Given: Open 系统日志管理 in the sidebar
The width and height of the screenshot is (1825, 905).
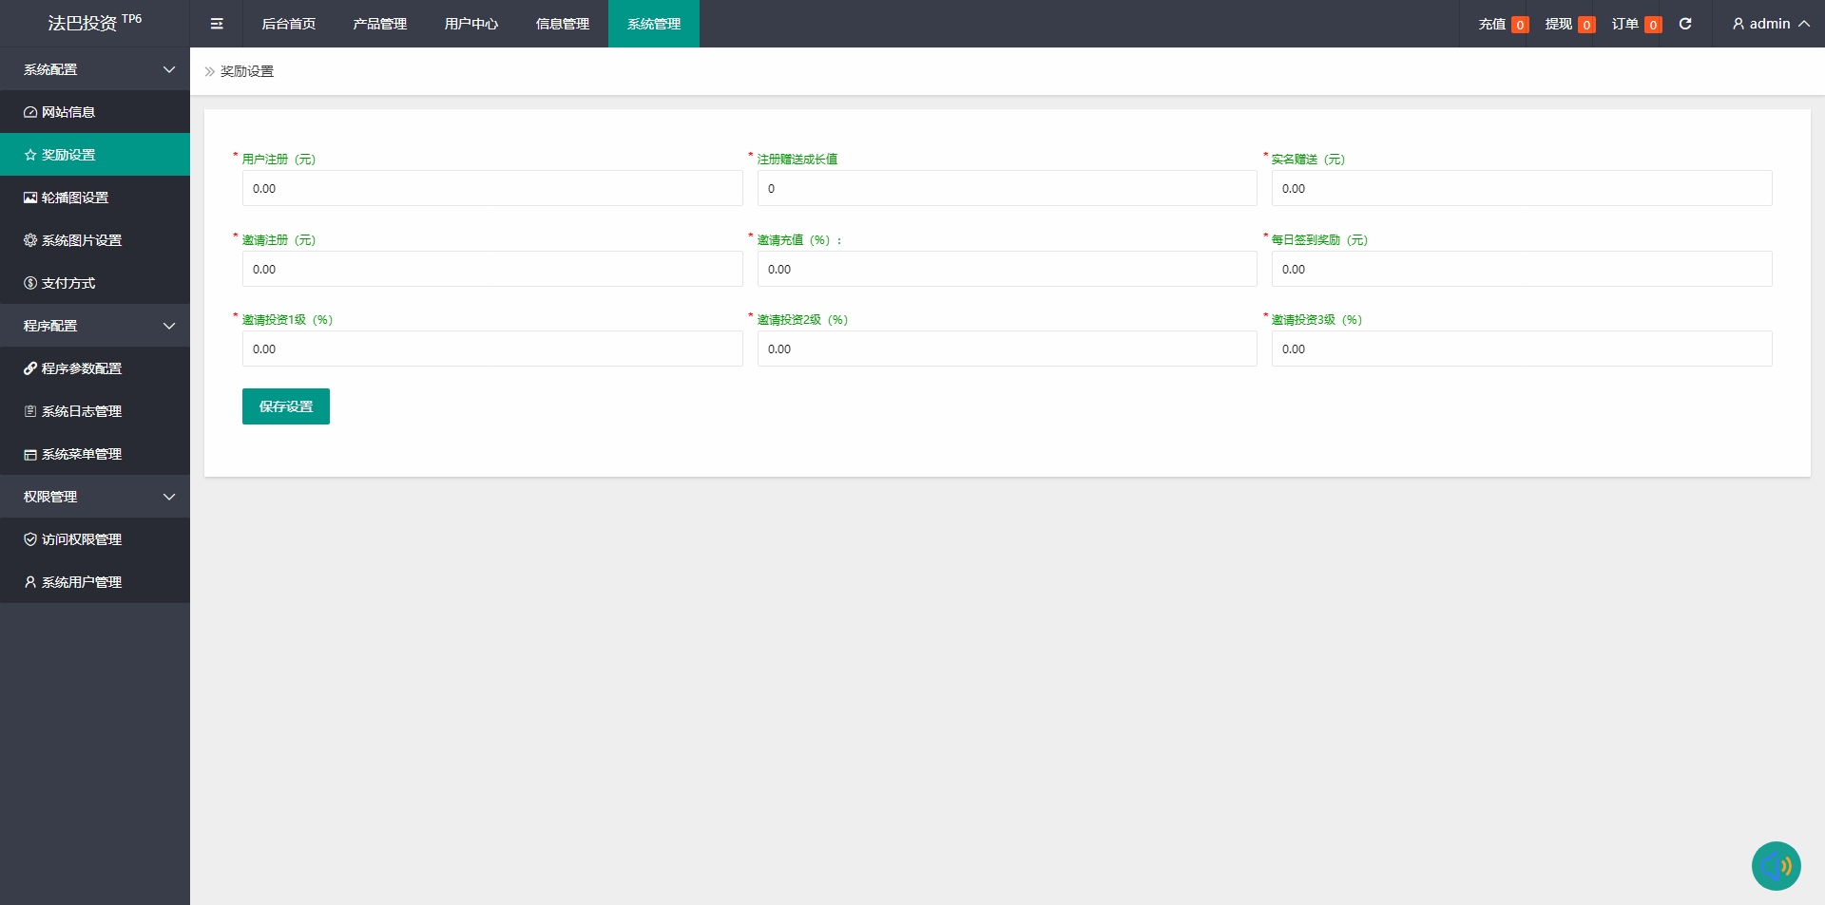Looking at the screenshot, I should click(81, 411).
